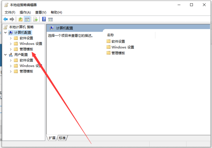Open the 操作(A) menu
This screenshot has height=148, width=212.
pyautogui.click(x=25, y=12)
